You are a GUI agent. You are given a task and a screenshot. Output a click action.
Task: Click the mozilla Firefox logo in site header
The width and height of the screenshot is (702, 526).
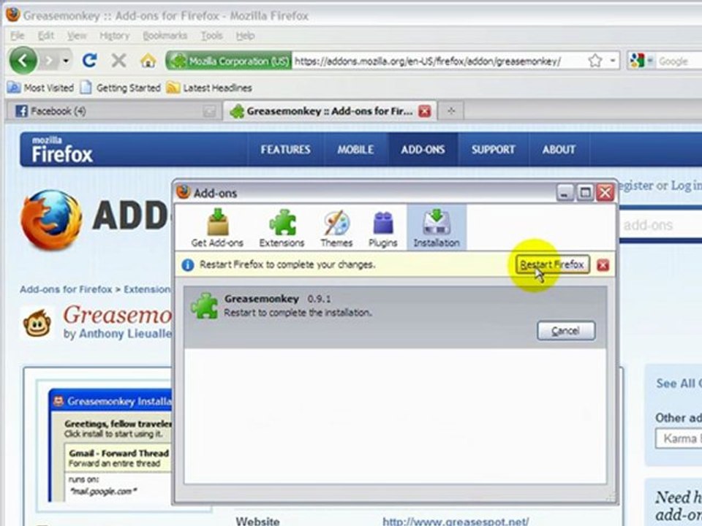(x=61, y=150)
